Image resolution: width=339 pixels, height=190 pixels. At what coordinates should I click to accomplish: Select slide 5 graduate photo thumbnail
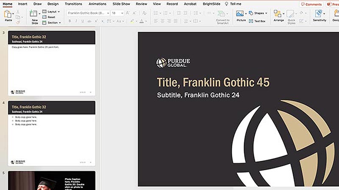coord(52,181)
